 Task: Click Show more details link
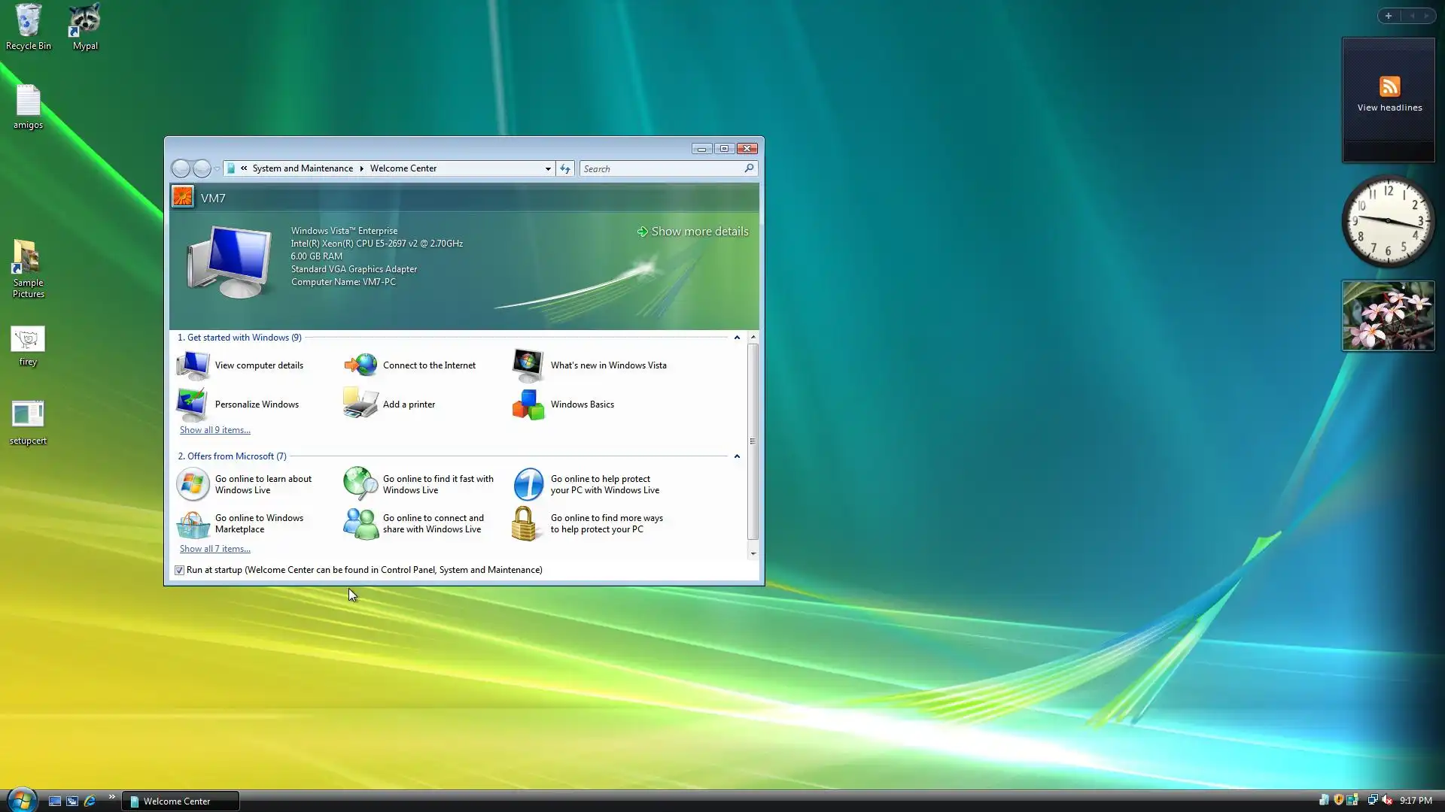(x=699, y=232)
